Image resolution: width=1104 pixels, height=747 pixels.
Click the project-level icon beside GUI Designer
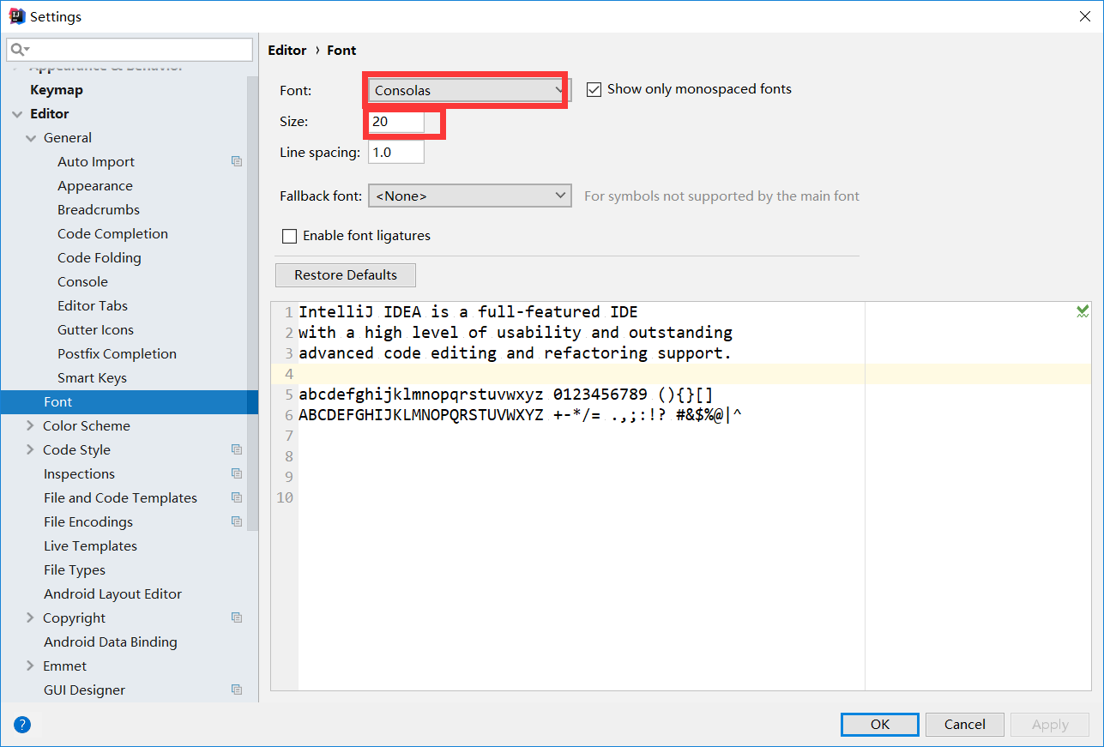237,690
